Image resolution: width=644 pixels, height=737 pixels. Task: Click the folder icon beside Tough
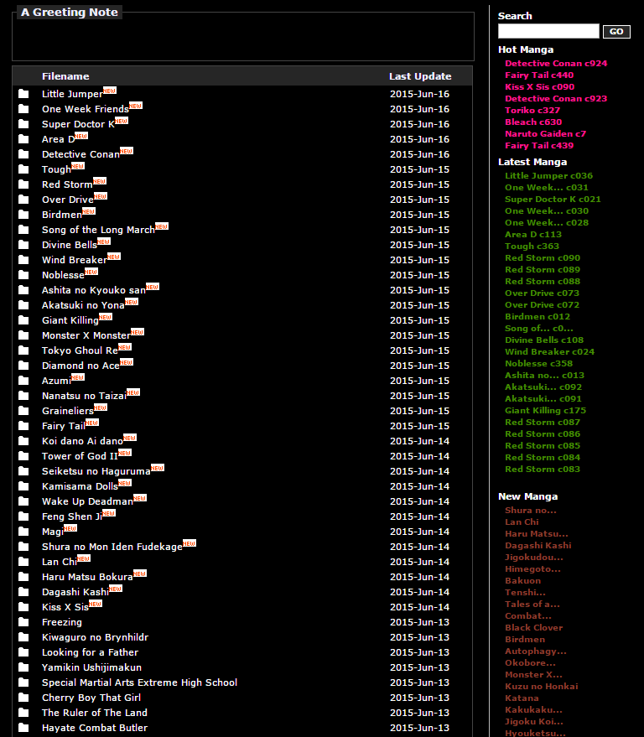(23, 169)
